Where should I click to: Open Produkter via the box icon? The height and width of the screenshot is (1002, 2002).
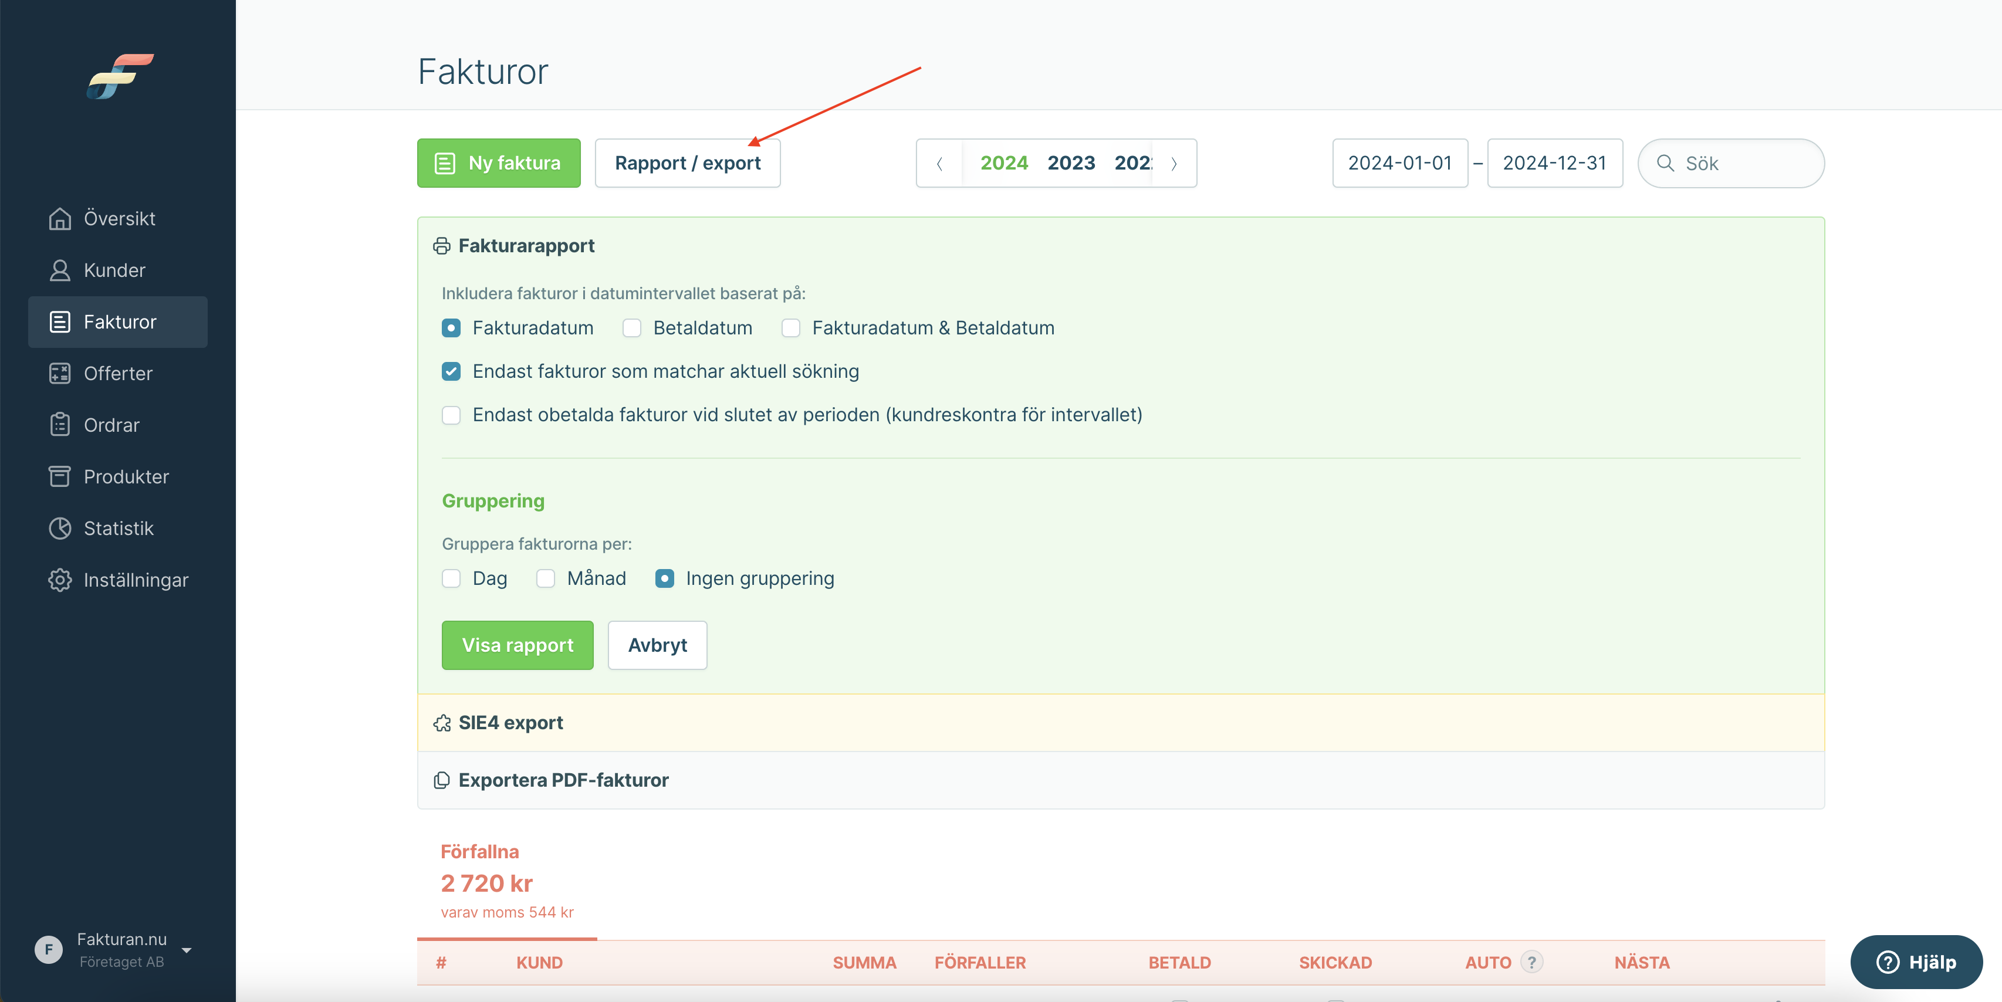pyautogui.click(x=60, y=477)
